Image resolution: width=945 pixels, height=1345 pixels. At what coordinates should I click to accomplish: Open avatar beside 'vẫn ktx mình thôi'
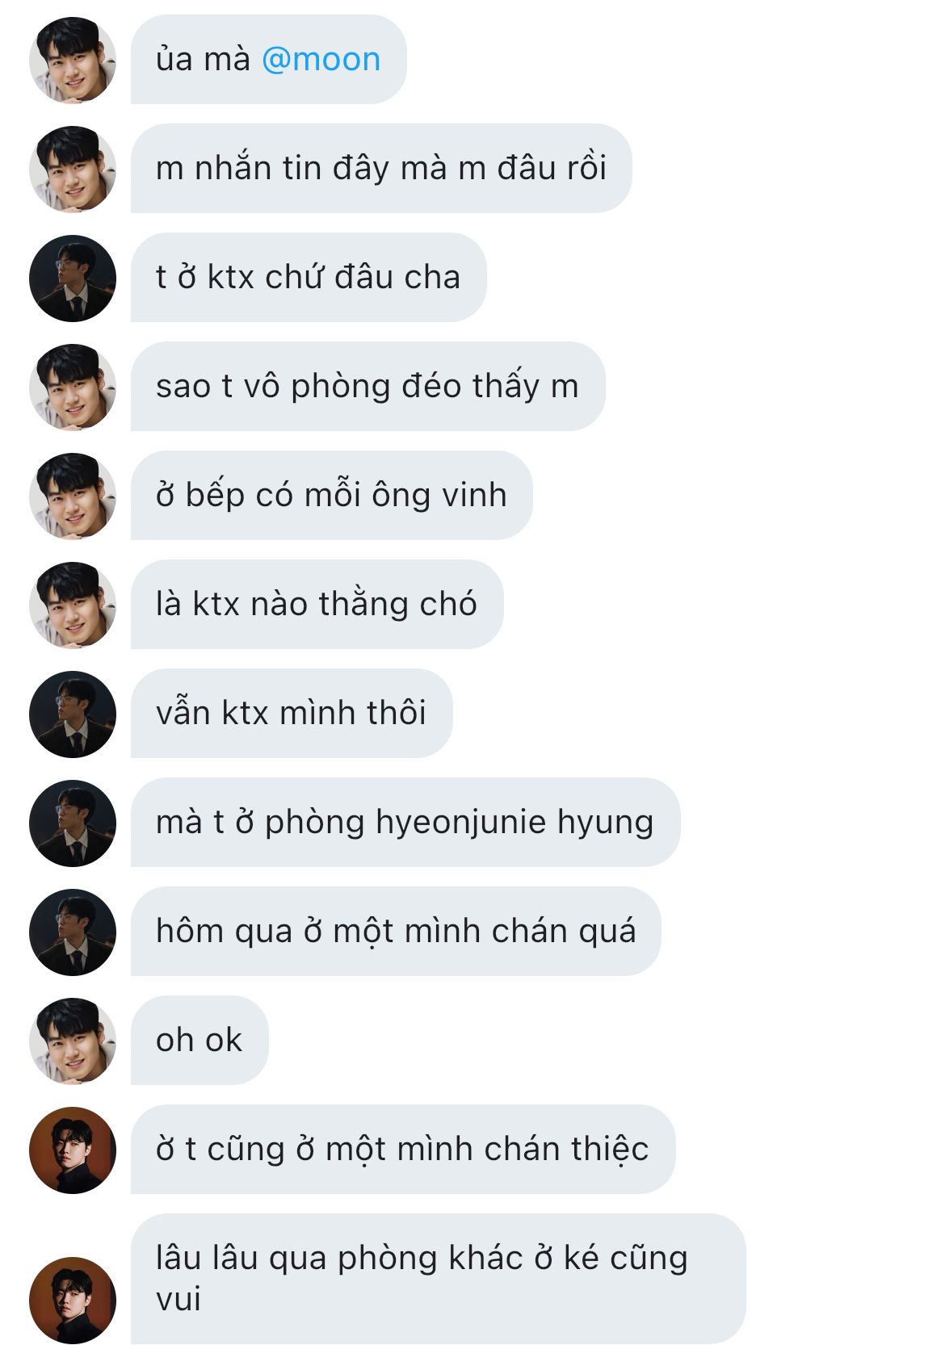[x=73, y=714]
